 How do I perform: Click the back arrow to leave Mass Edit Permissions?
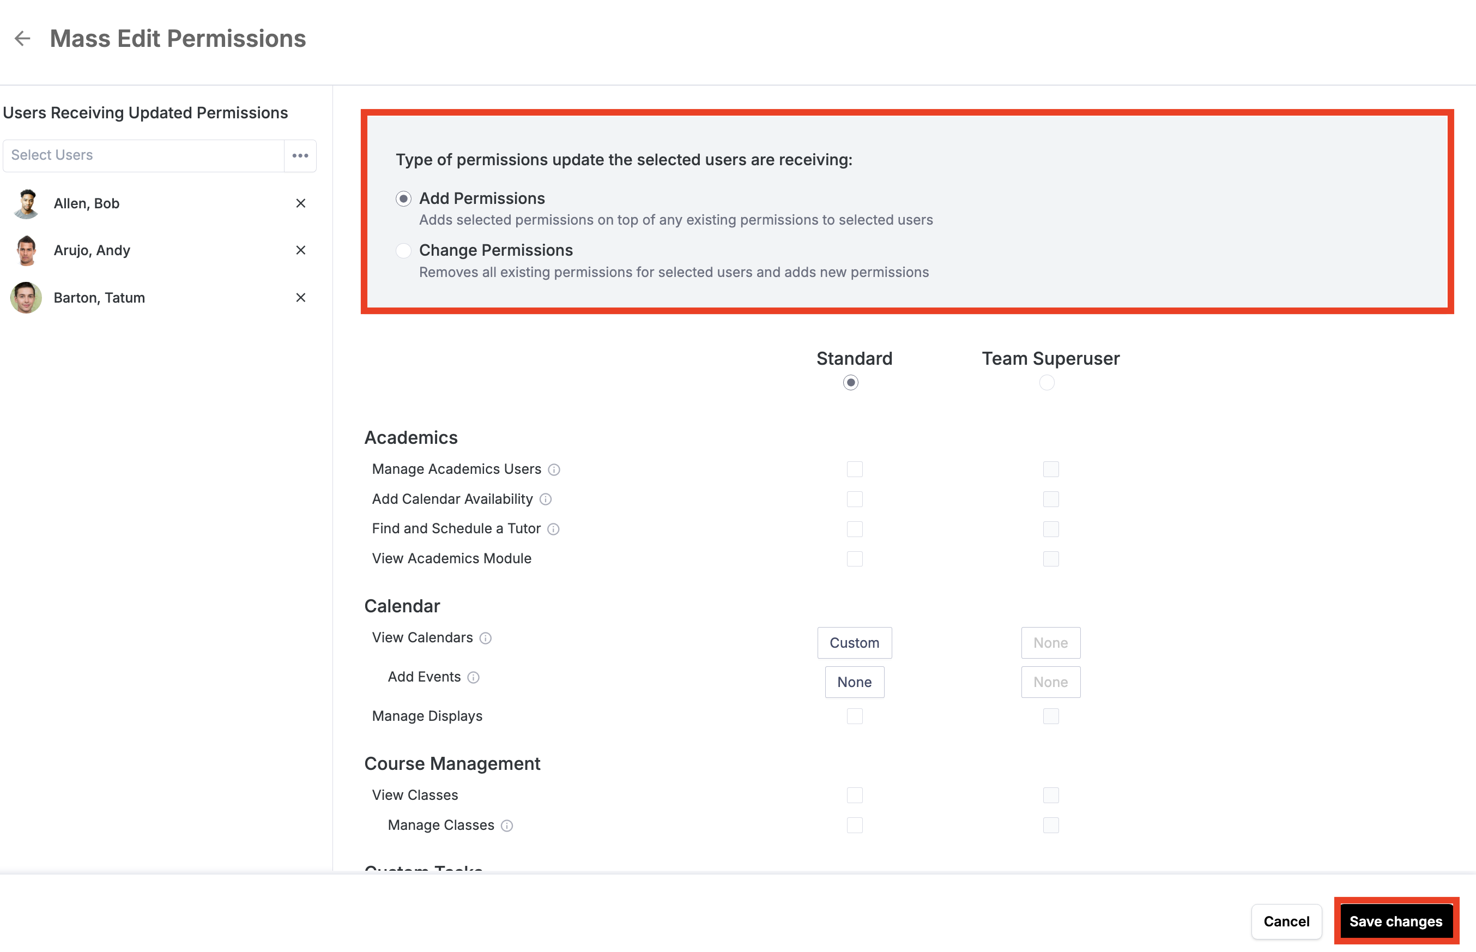click(22, 38)
